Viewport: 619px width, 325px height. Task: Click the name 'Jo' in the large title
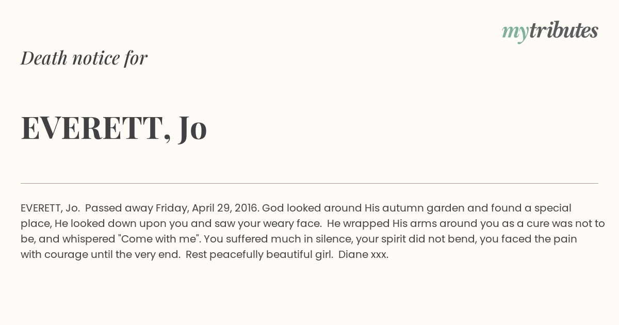click(193, 128)
